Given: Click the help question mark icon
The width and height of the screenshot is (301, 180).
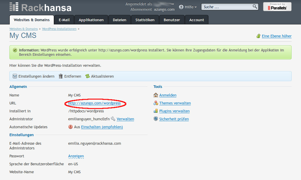Looking at the screenshot, I should (181, 7).
